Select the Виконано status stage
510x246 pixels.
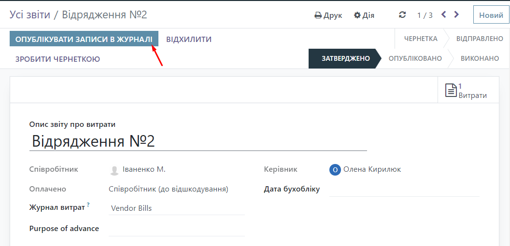click(479, 58)
